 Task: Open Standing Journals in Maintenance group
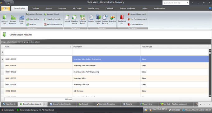tap(52, 19)
